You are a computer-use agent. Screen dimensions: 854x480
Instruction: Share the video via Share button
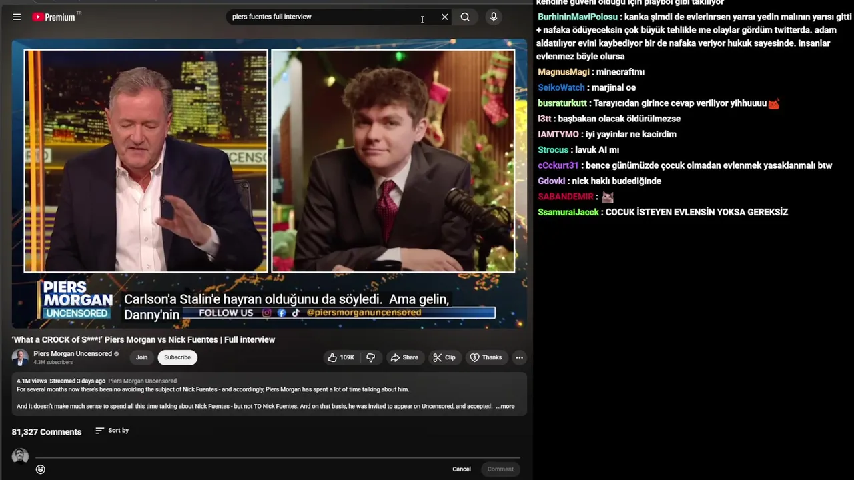(404, 357)
